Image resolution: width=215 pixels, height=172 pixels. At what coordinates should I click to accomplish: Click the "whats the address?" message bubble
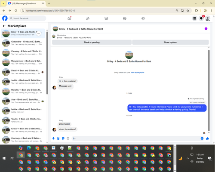(x=68, y=129)
